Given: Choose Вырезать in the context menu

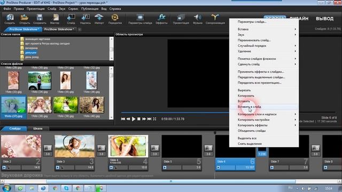Looking at the screenshot, I should click(x=264, y=90).
